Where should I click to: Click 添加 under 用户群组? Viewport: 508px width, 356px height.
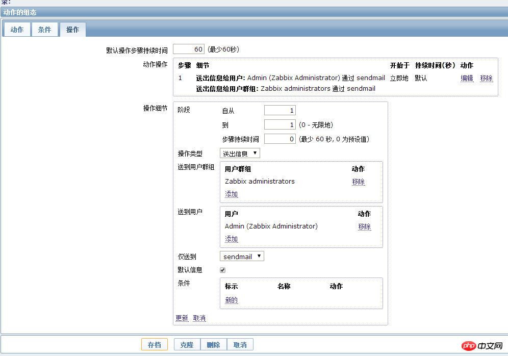point(232,194)
